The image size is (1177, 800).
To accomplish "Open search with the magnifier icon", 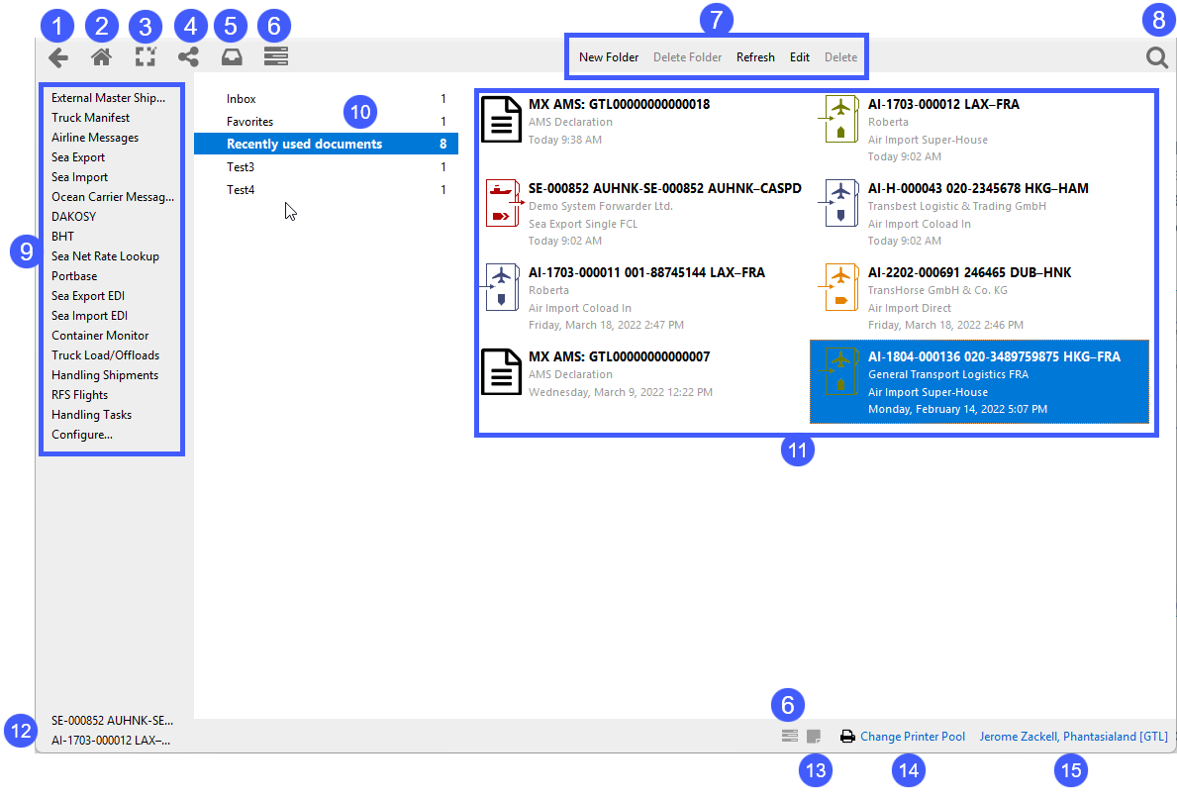I will [1156, 58].
